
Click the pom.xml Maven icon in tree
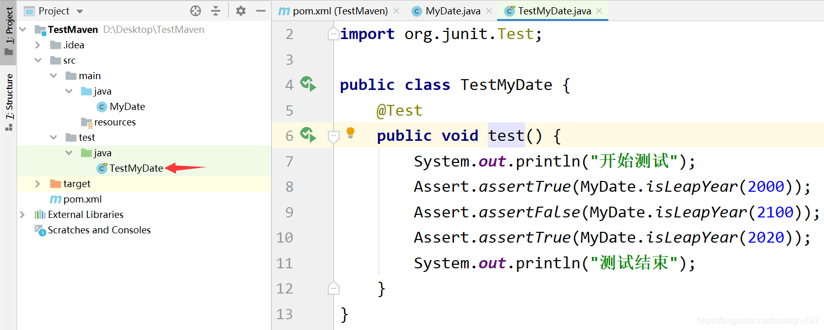click(55, 199)
